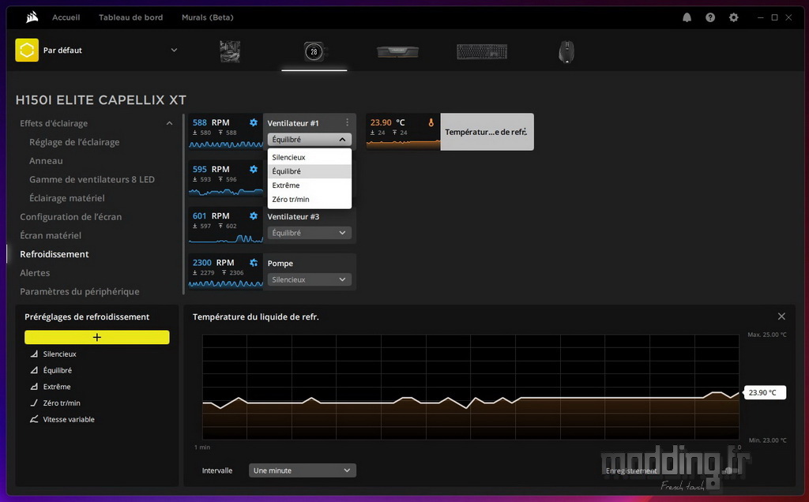Open Réglage de l'éclairage
Viewport: 809px width, 502px height.
click(74, 142)
